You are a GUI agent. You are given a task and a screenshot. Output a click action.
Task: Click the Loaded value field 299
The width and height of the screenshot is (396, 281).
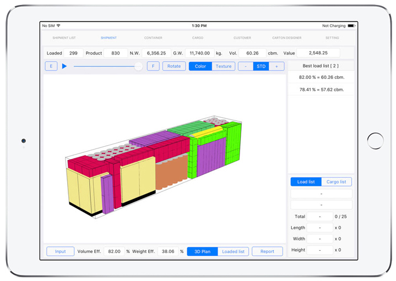[x=73, y=53]
